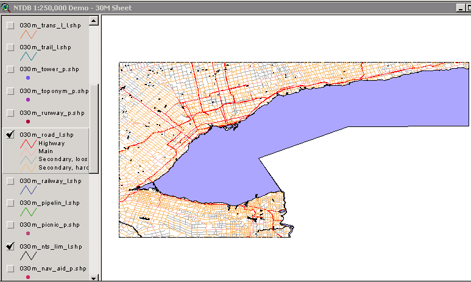Image resolution: width=471 pixels, height=282 pixels.
Task: Select the 030m_nav_aid_p.shp layer name
Action: [x=53, y=269]
